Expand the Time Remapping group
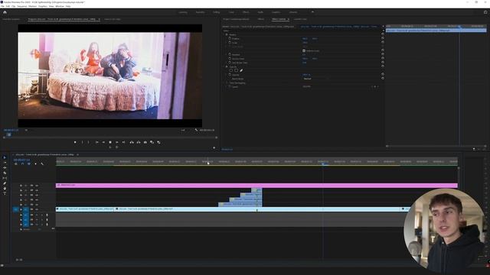Screen dimensions: 490x275 [x=227, y=83]
